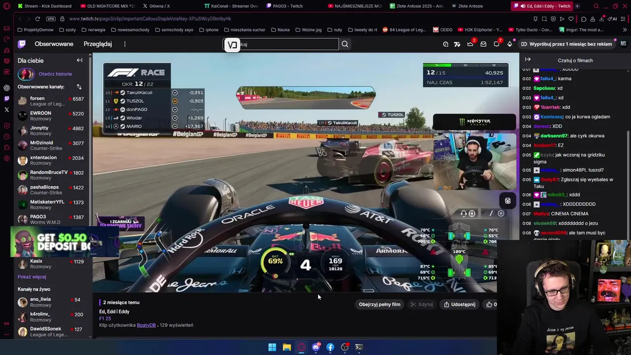Open Opera sidebar ChatGPT icon
Image resolution: width=631 pixels, height=355 pixels.
tap(6, 88)
